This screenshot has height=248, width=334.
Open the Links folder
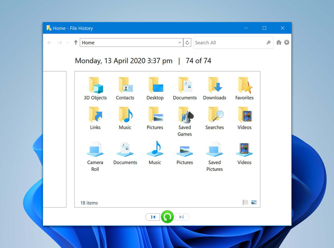point(95,118)
